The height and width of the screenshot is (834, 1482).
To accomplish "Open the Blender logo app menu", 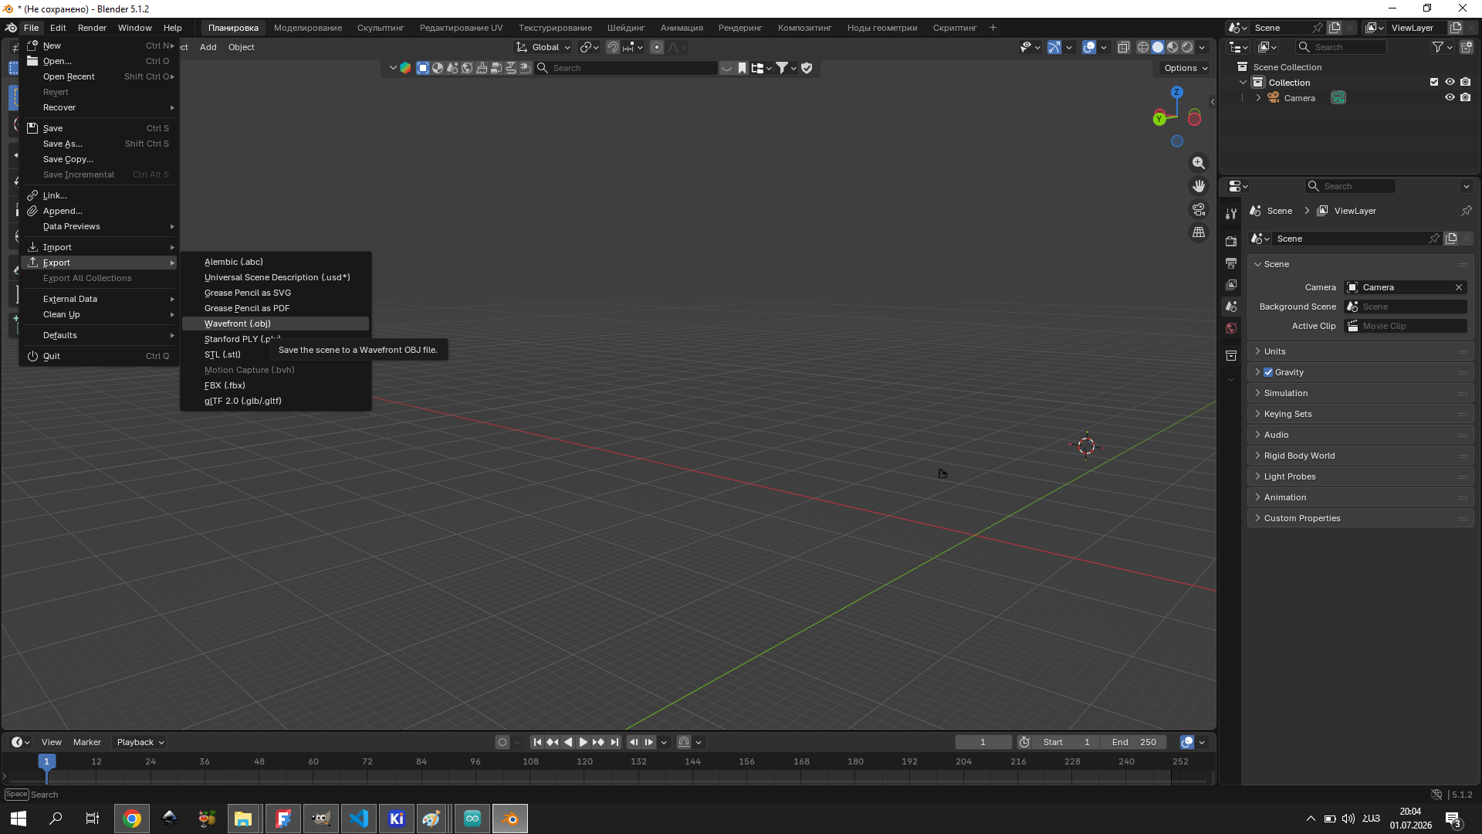I will click(11, 28).
